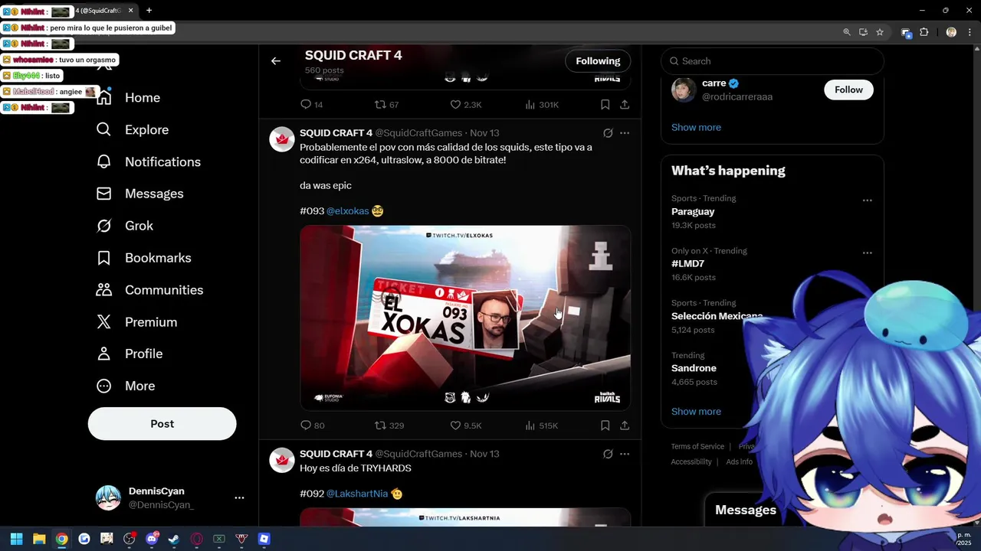
Task: Open the Terms of Service link
Action: [697, 447]
